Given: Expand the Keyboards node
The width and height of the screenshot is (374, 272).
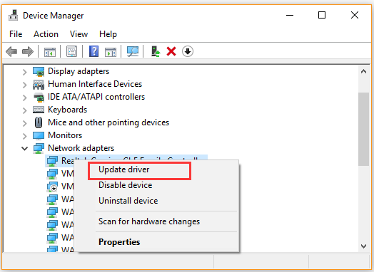Looking at the screenshot, I should (24, 110).
